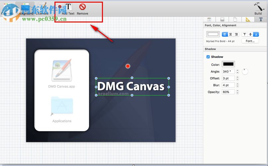Click the DMG Canvas.app file label
The image size is (268, 166).
[x=61, y=87]
